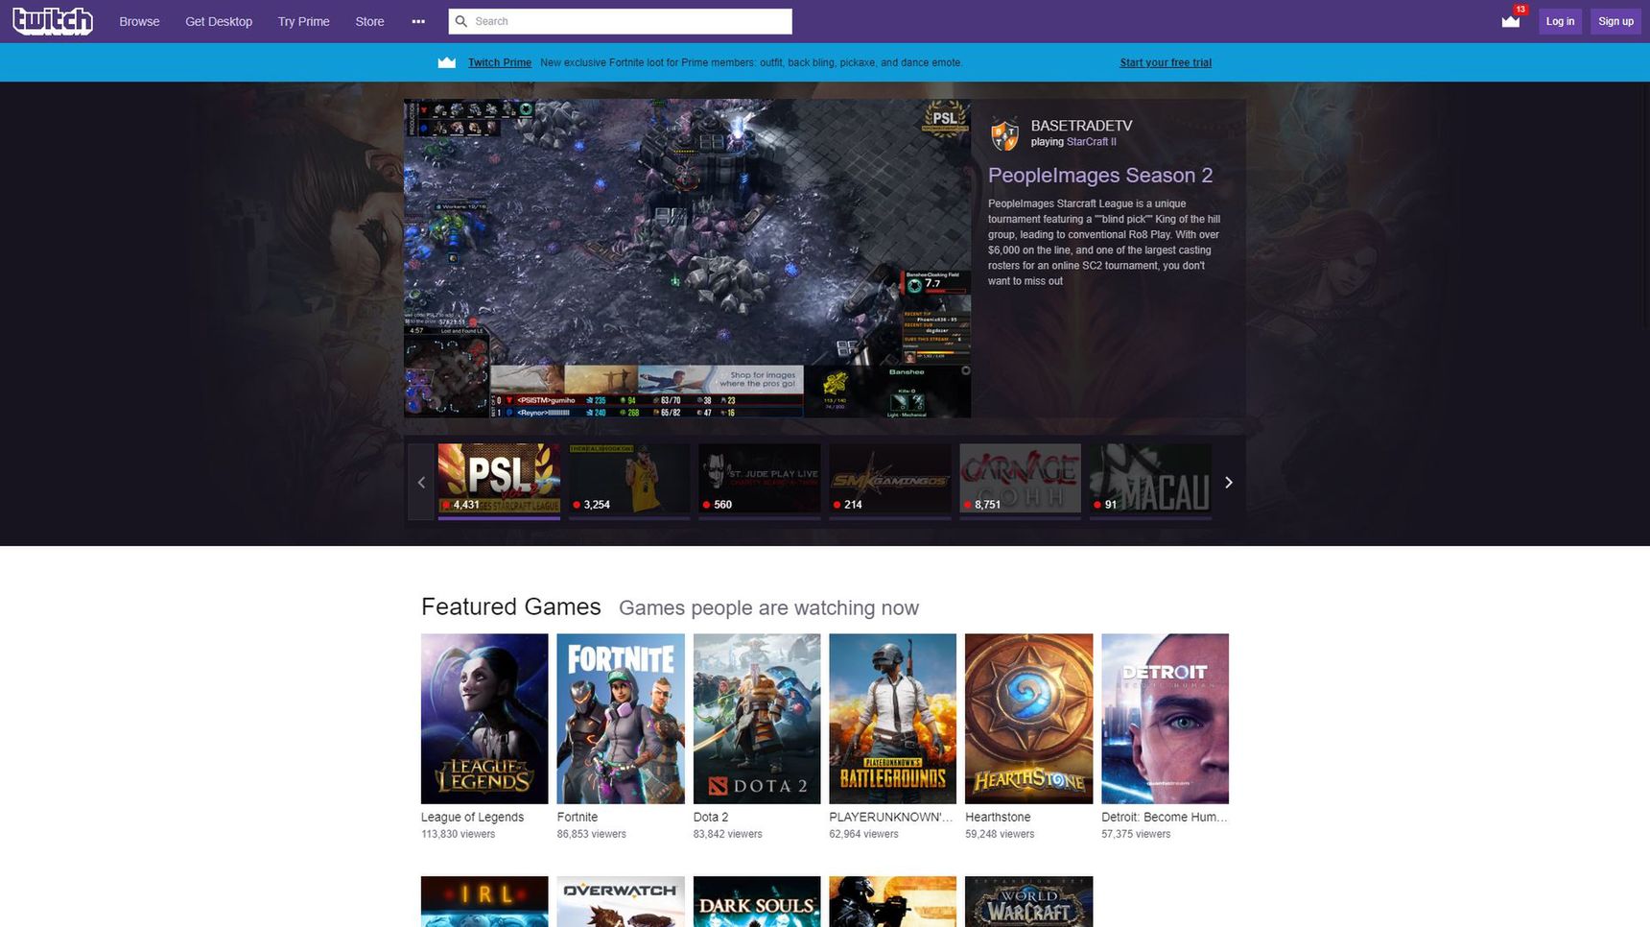Click the search magnifier icon

coord(460,21)
